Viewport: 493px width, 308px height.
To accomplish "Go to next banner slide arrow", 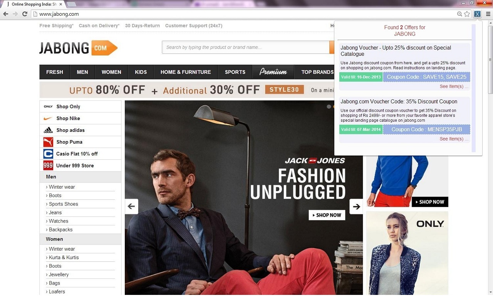I will point(356,206).
